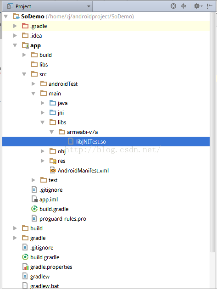Viewport: 217px width, 289px height.
Task: Select the androidTest folder name
Action: tap(63, 84)
